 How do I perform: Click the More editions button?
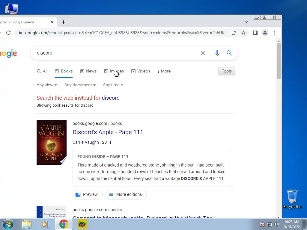point(126,195)
